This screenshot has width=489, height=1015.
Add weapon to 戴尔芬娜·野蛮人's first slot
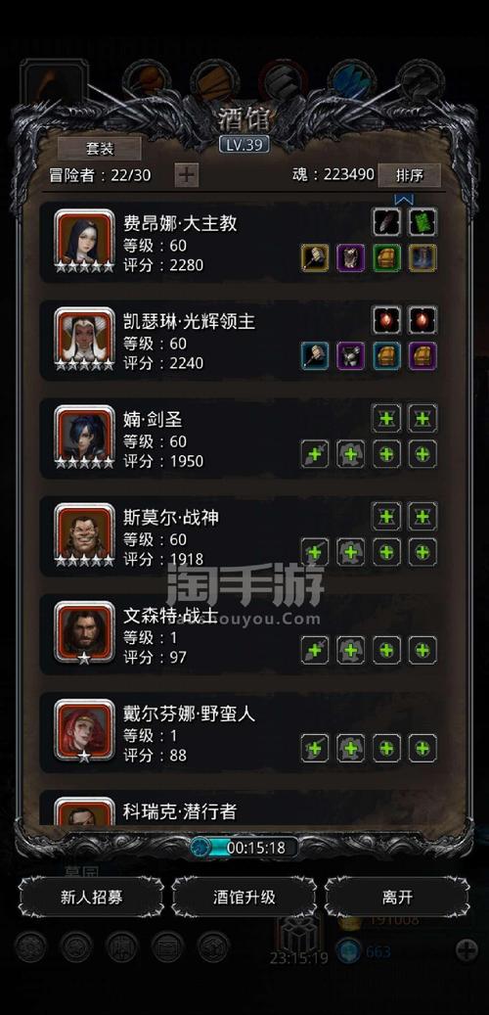314,749
